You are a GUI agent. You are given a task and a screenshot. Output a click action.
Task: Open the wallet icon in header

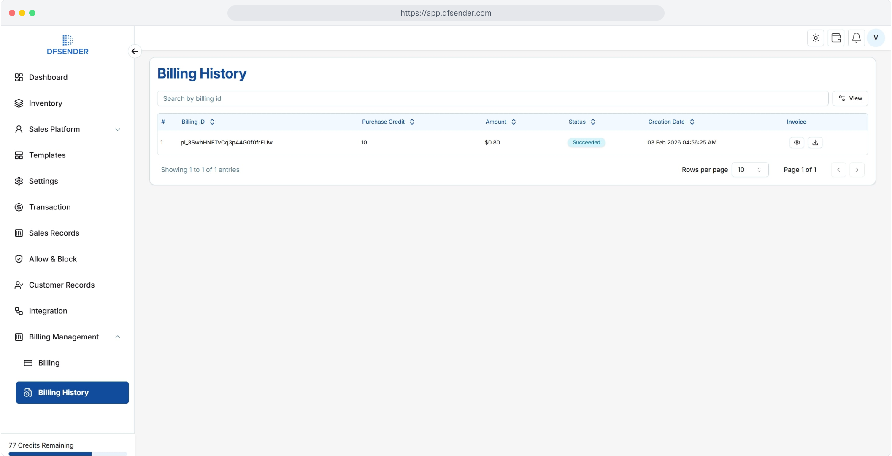[836, 38]
